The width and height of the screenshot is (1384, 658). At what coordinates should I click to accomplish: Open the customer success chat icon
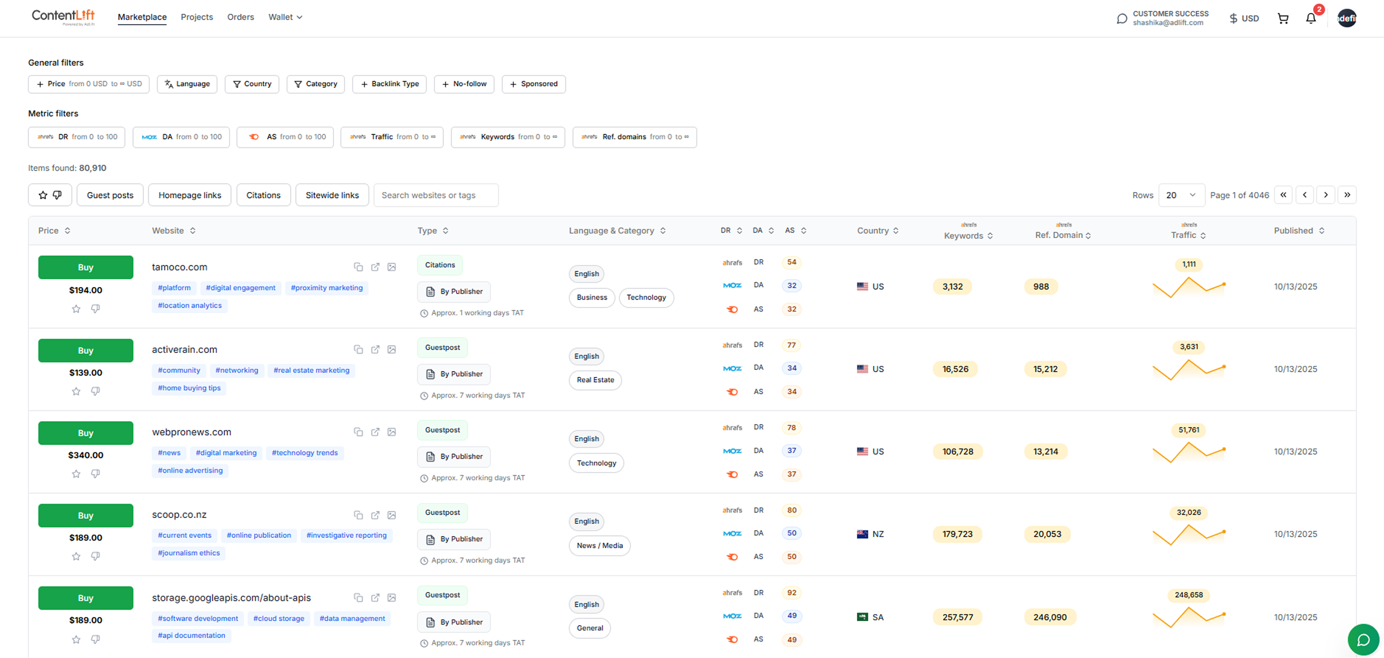point(1122,19)
